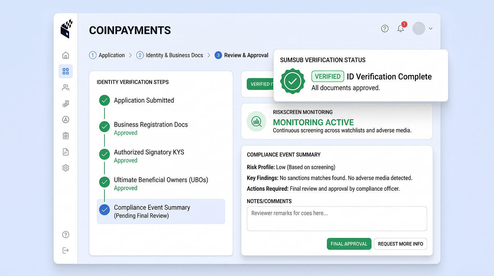Click the 'Continuous screening across watchlists' description
494x276 pixels.
coord(342,130)
